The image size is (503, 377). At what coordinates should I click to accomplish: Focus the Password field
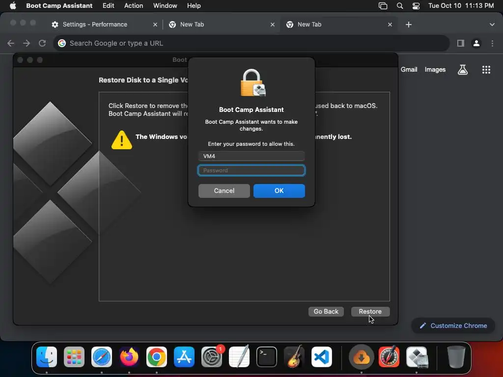point(251,170)
